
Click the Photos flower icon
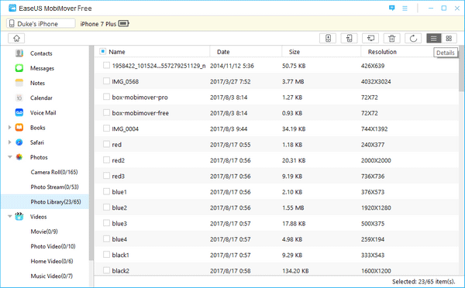[19, 157]
